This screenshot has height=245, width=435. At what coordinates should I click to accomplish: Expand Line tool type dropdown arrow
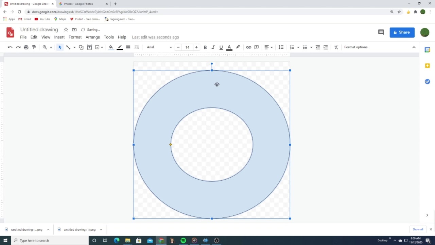74,47
